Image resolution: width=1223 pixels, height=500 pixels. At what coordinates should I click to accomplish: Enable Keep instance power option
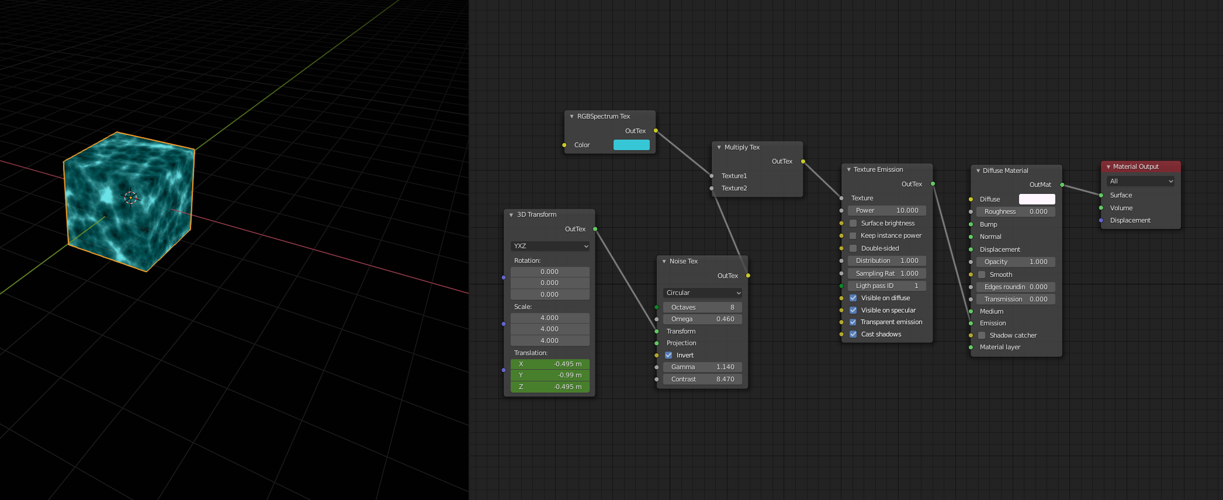pyautogui.click(x=853, y=235)
